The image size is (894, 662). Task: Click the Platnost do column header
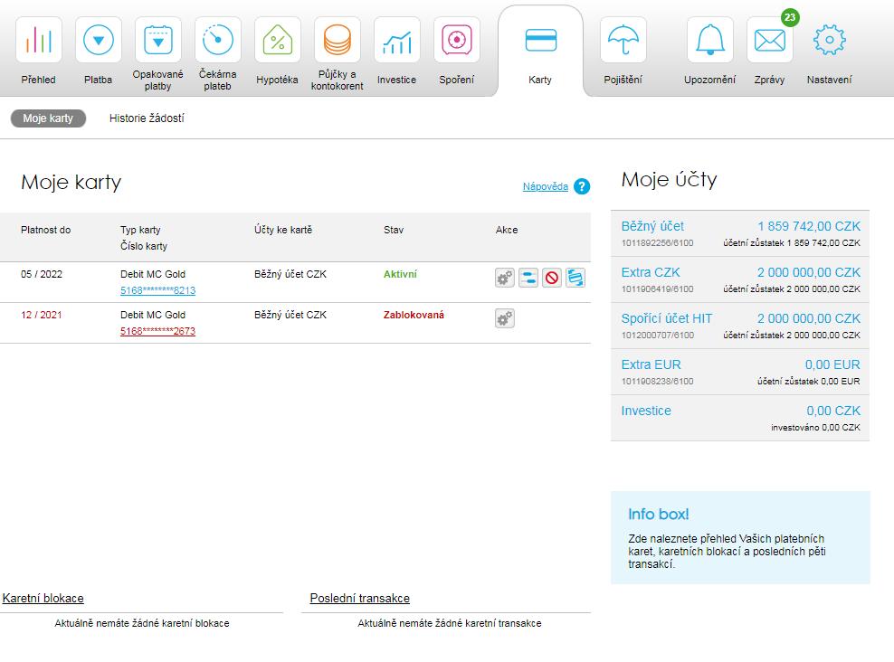pos(45,230)
